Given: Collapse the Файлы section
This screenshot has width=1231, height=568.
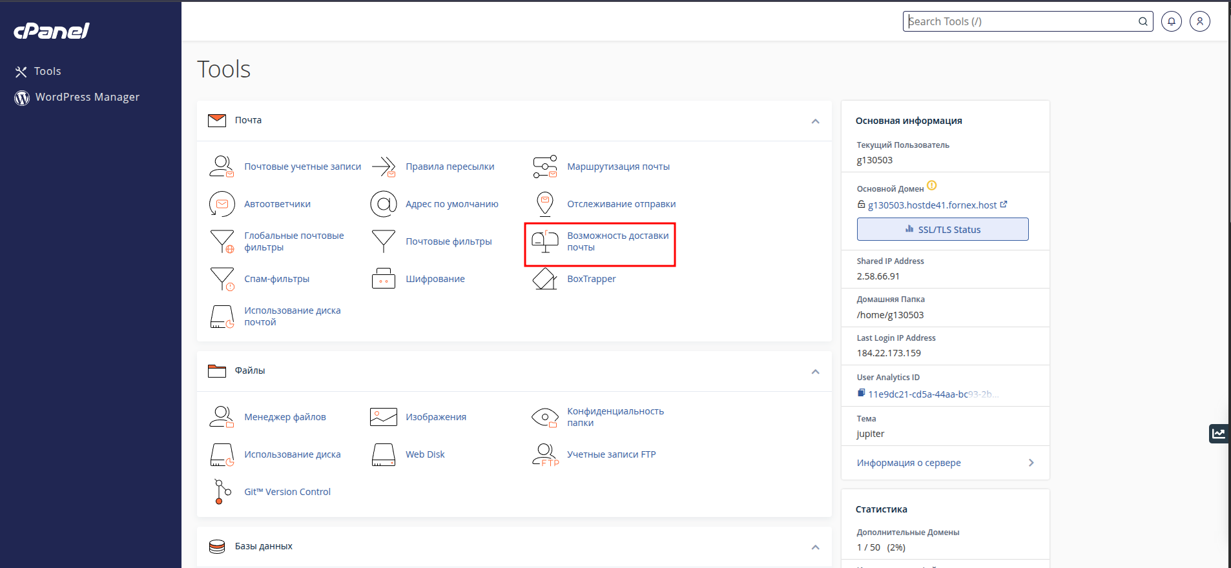Looking at the screenshot, I should pyautogui.click(x=815, y=372).
